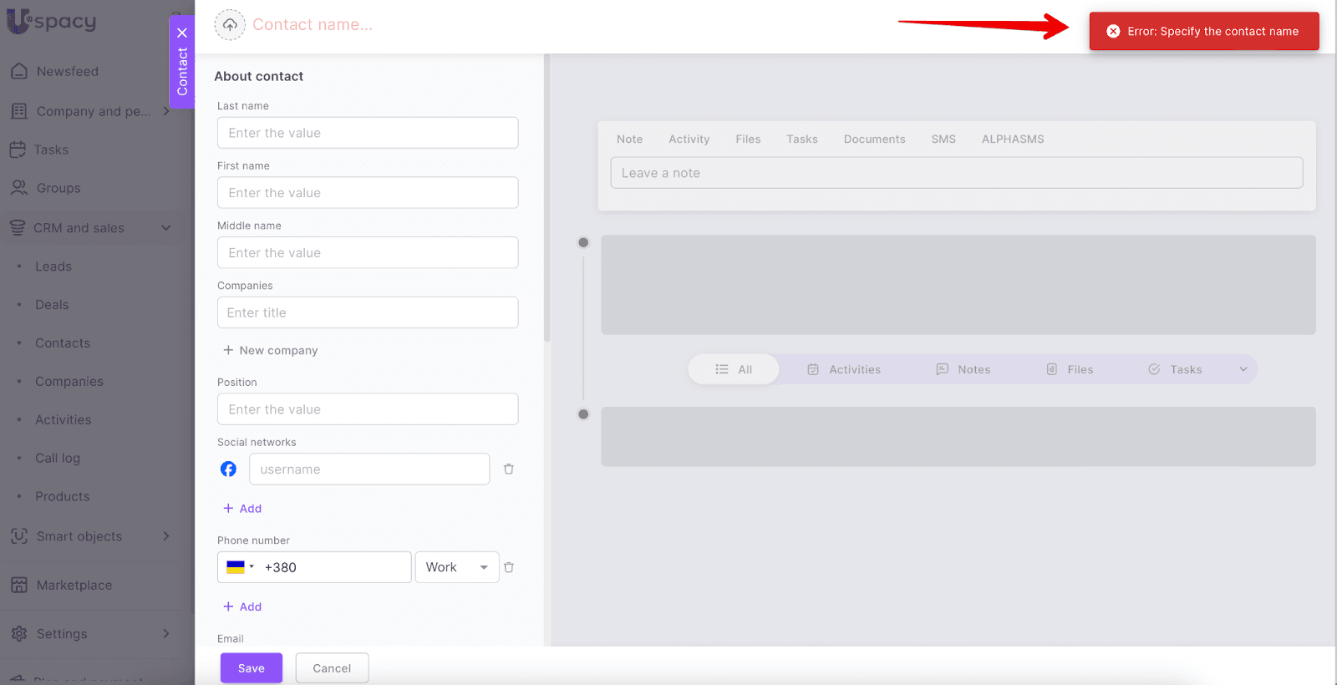Delete the Facebook social network entry
The height and width of the screenshot is (685, 1337).
tap(508, 469)
